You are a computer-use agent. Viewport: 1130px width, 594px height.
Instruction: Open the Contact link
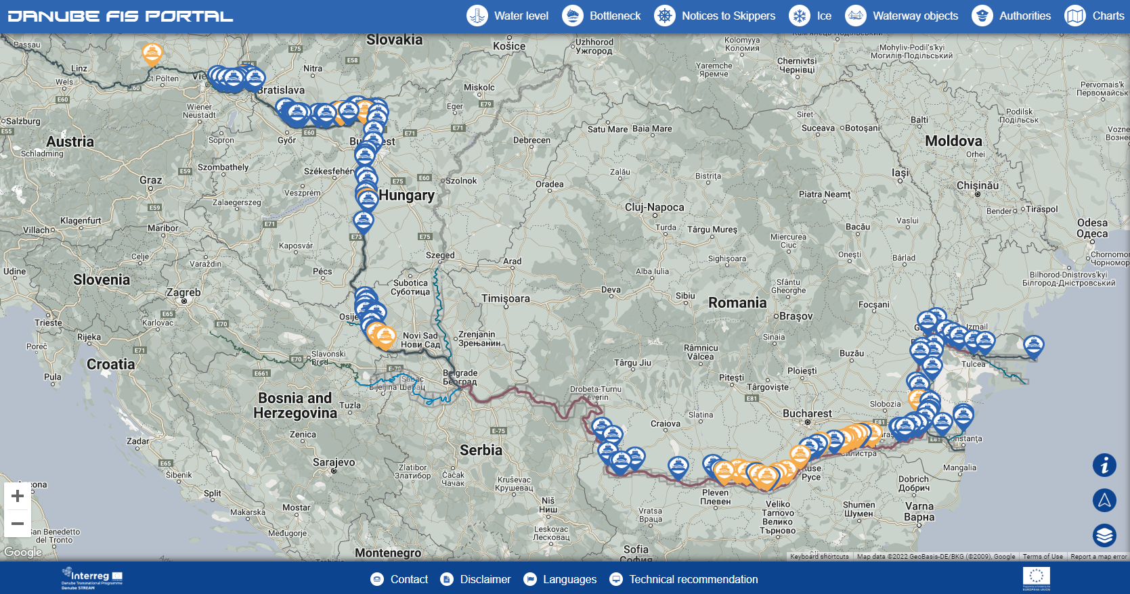pos(409,579)
